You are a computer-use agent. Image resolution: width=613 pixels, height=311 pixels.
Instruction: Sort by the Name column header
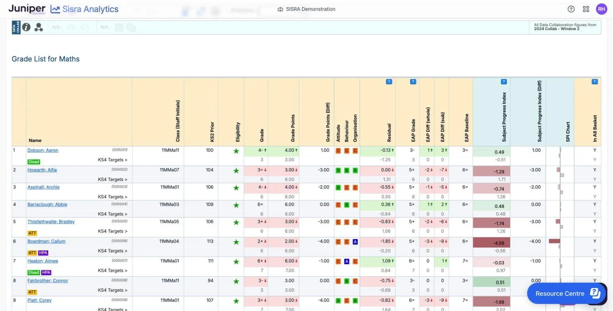point(35,140)
